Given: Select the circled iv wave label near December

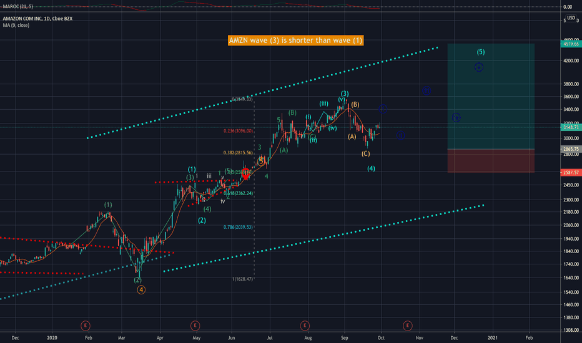Looking at the screenshot, I should click(456, 117).
